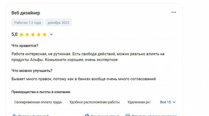The height and width of the screenshot is (116, 209).
Task: Click 'Преимущества и льготы в компании' heading
Action: click(x=41, y=92)
